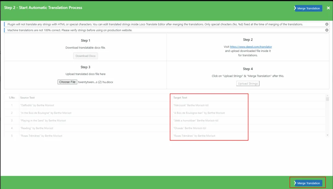Click the S.No column header
Screen dimensions: 333x189
tap(12, 98)
